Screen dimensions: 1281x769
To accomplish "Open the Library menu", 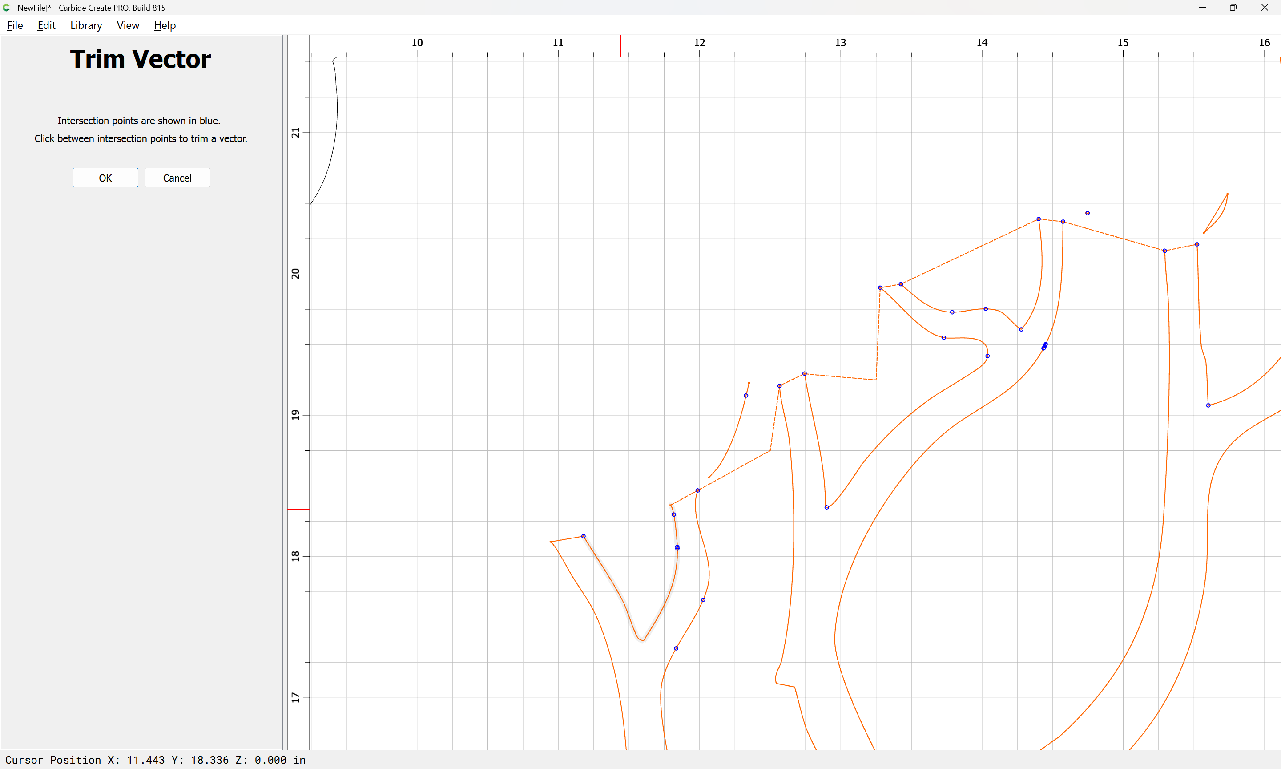I will point(86,25).
